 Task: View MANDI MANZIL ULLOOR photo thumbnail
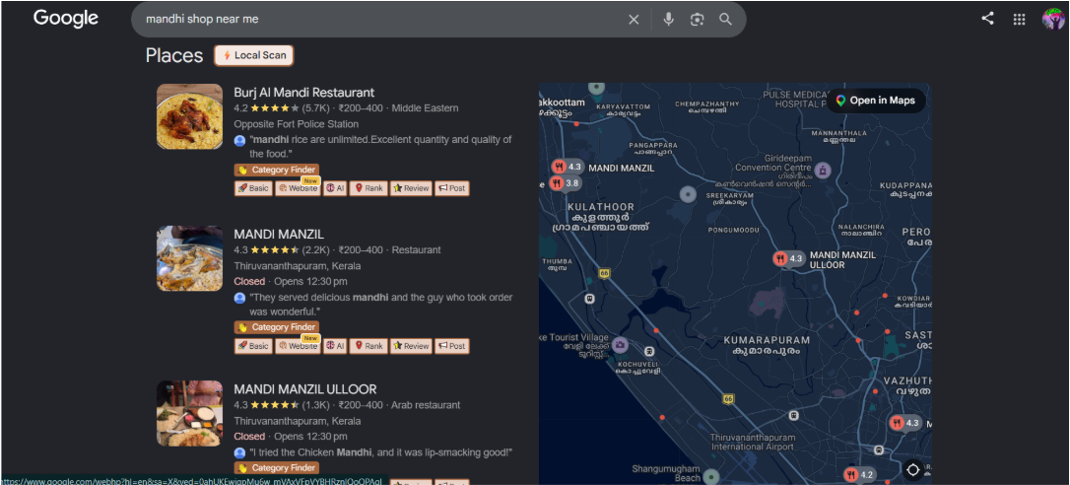coord(190,413)
